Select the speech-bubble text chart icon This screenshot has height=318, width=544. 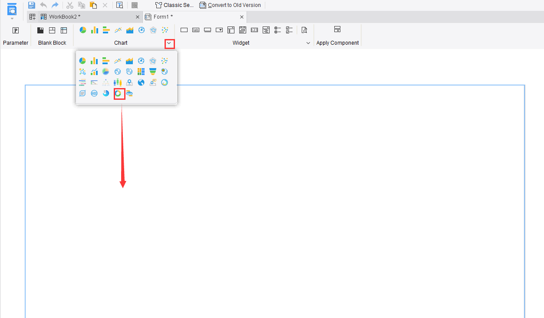(82, 93)
